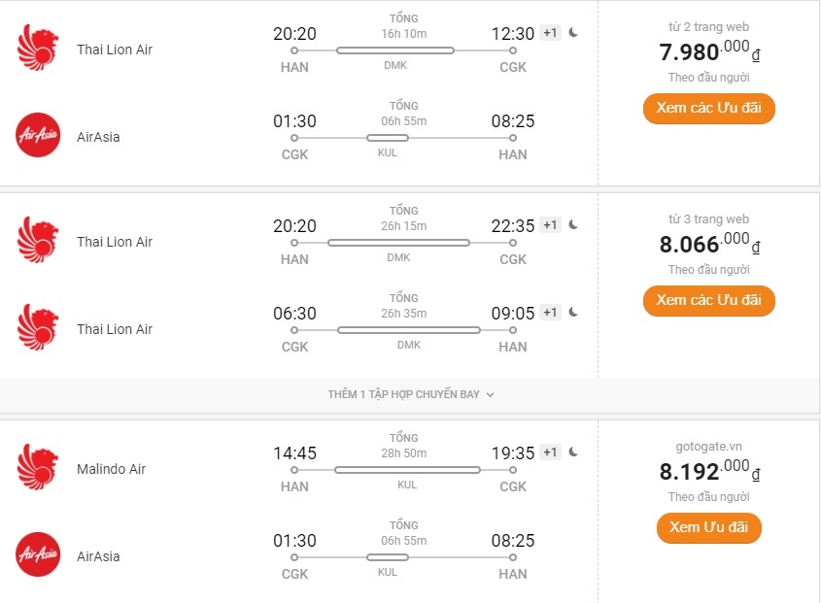Click 'Xem các Ưu đãi' for 7.980.000₫
The width and height of the screenshot is (821, 603).
coord(708,108)
